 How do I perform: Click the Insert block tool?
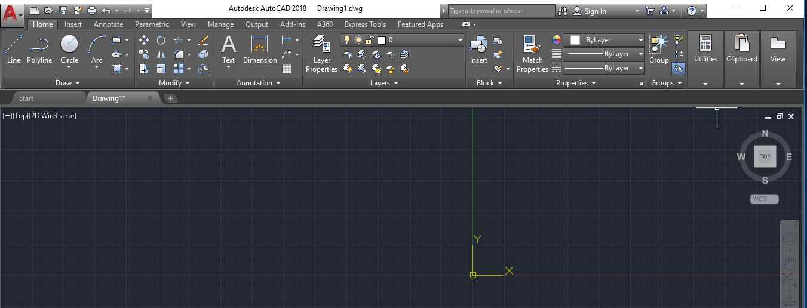(x=478, y=50)
